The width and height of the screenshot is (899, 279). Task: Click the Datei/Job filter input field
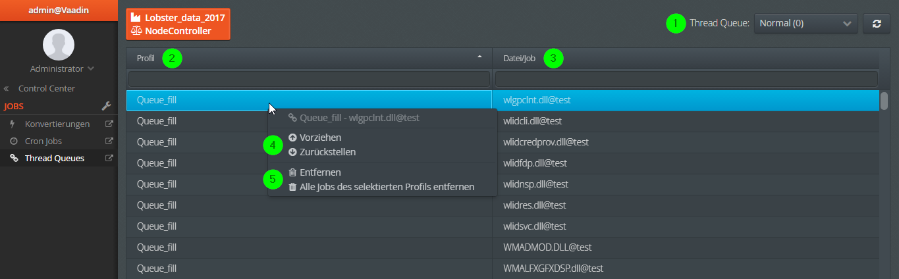tap(686, 79)
